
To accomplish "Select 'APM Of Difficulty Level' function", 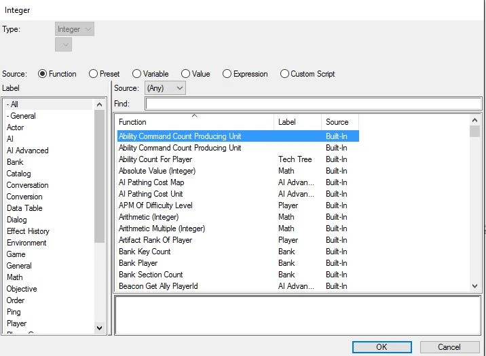I will pos(238,205).
